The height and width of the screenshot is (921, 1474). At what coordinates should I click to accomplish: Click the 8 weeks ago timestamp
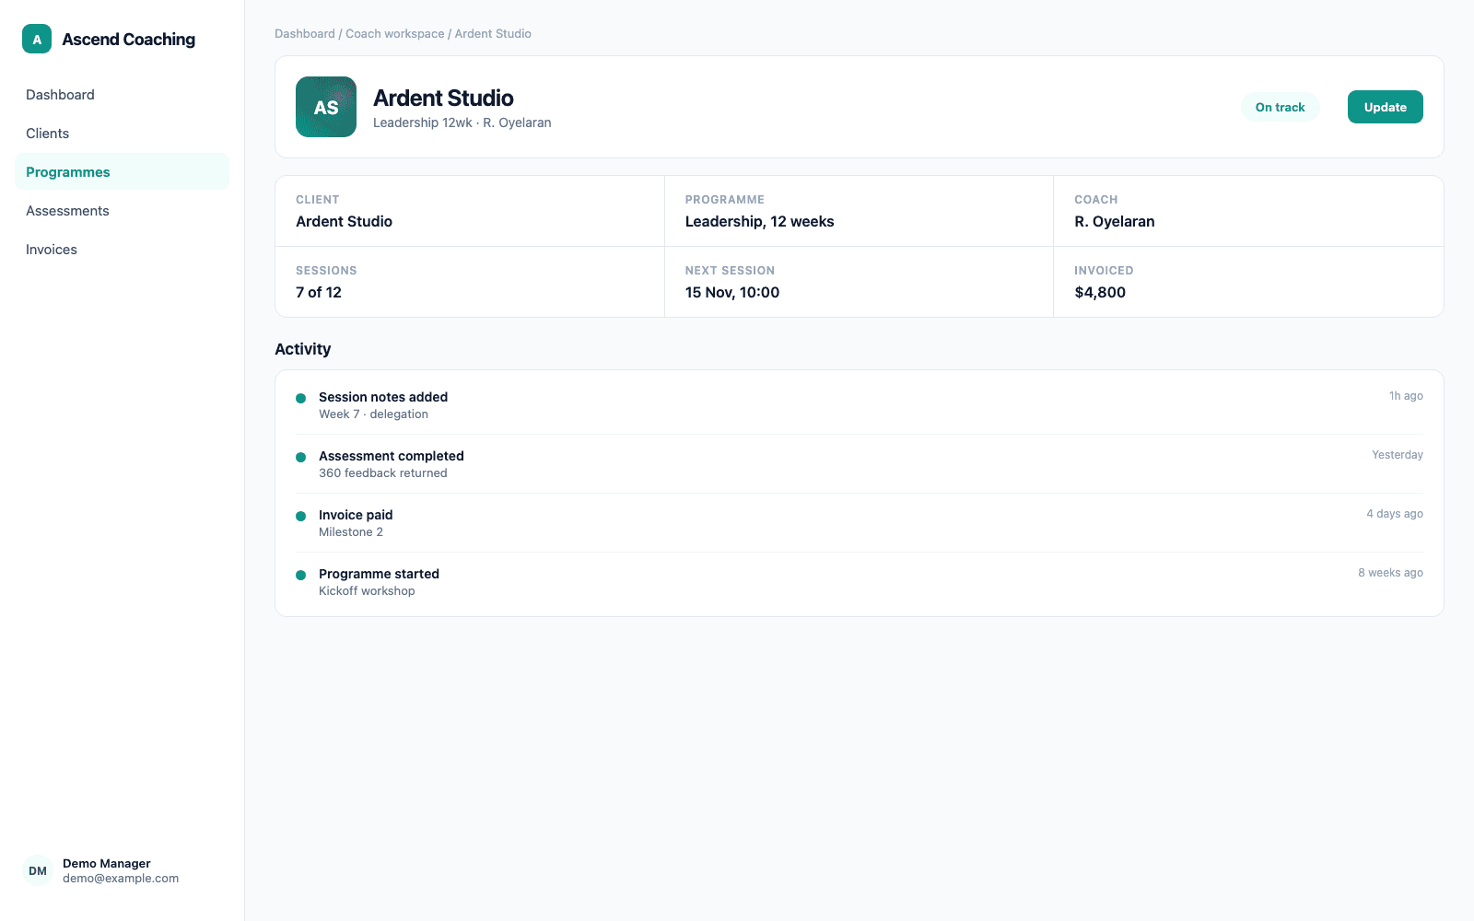(x=1390, y=573)
